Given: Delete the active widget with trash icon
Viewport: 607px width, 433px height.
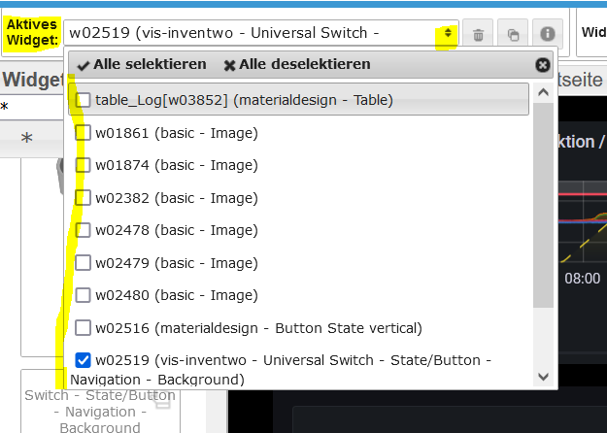Looking at the screenshot, I should coord(478,34).
